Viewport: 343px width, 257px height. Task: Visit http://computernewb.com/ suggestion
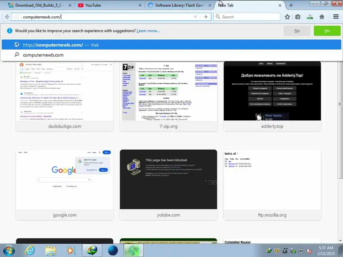pyautogui.click(x=171, y=45)
